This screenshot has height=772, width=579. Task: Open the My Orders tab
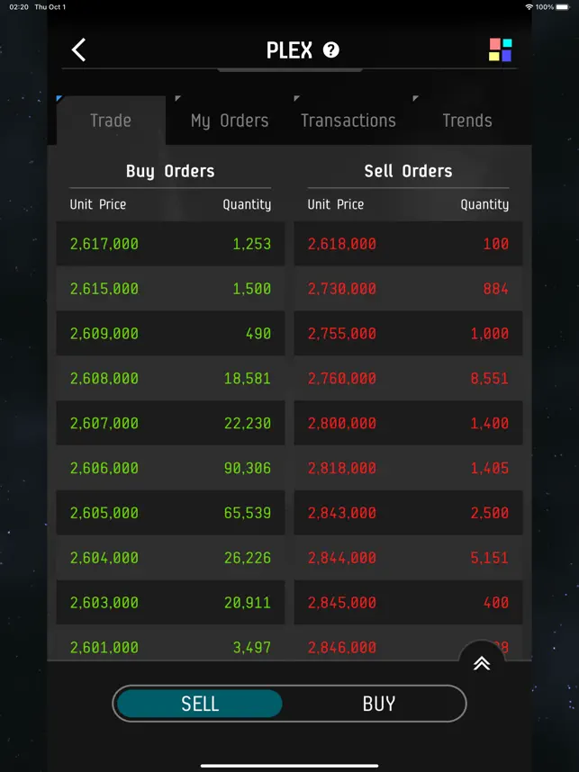(230, 121)
